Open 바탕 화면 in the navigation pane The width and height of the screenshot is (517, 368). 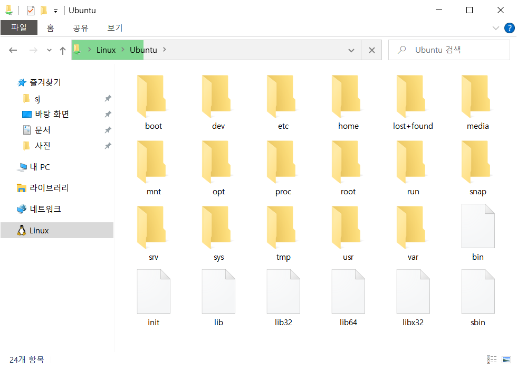point(52,114)
